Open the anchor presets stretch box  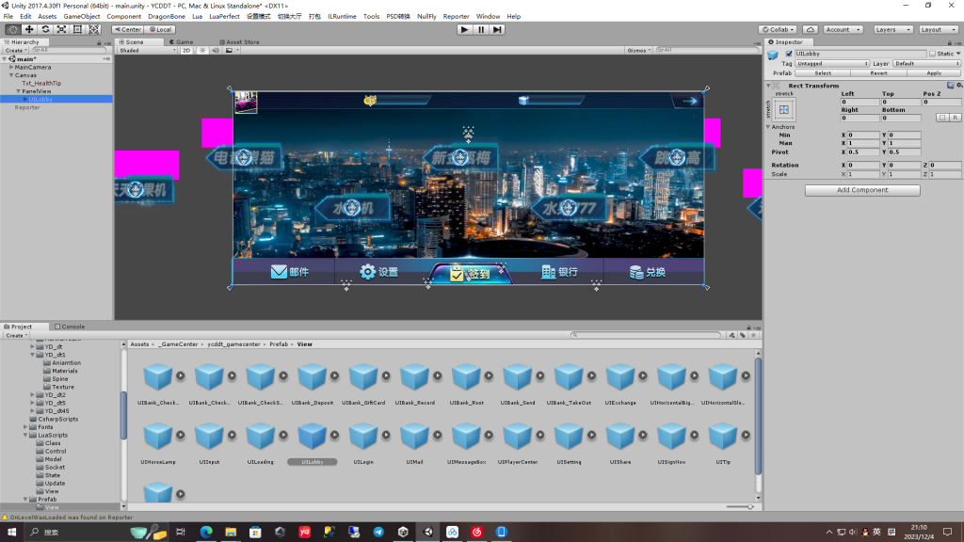(784, 110)
